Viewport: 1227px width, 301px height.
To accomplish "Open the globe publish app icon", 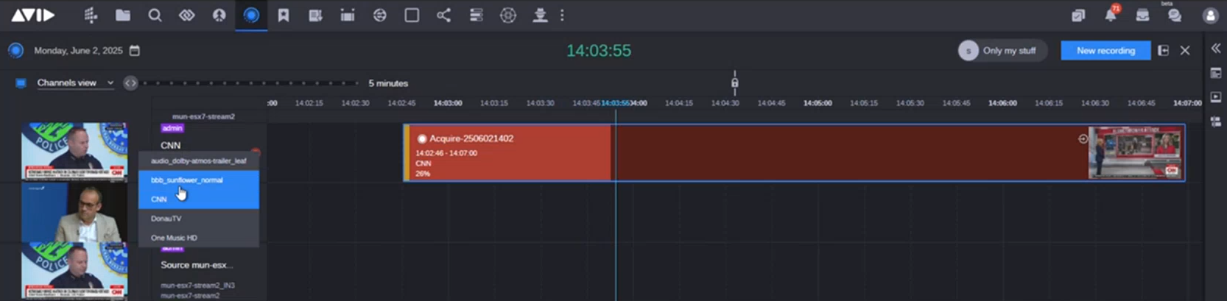I will 380,15.
